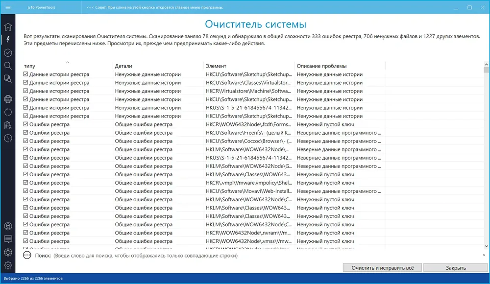Uncheck the Ошибки реестра row for Freenfs
The width and height of the screenshot is (490, 284).
pyautogui.click(x=25, y=133)
